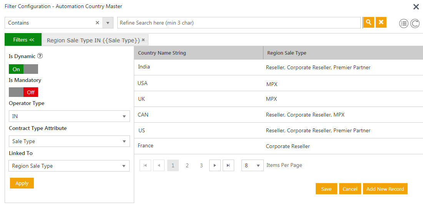Go to the last page of results

point(228,165)
